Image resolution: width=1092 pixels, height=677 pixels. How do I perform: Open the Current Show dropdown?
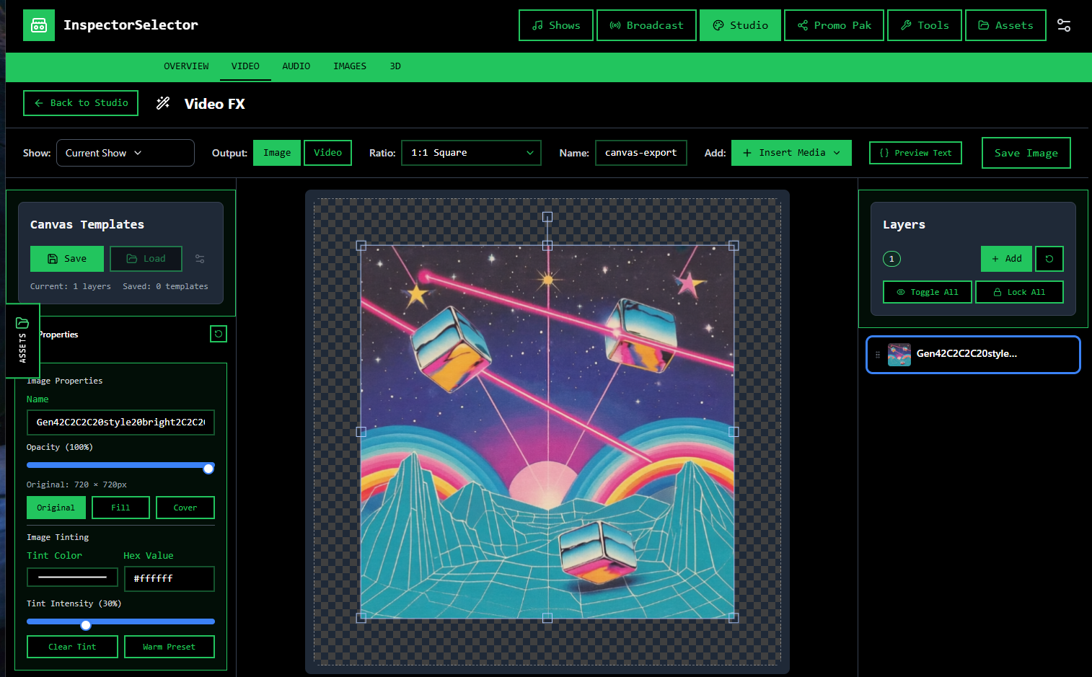coord(125,153)
